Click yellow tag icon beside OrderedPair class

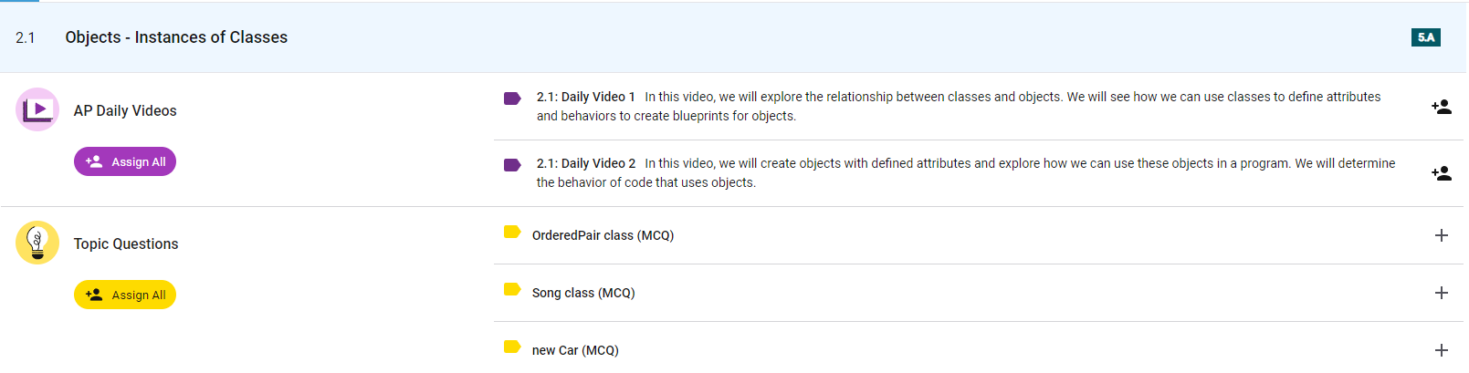point(512,232)
